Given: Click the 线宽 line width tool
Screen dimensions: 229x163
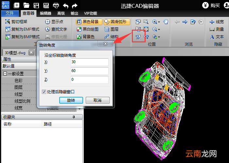Looking at the screenshot, I should click(217, 22).
